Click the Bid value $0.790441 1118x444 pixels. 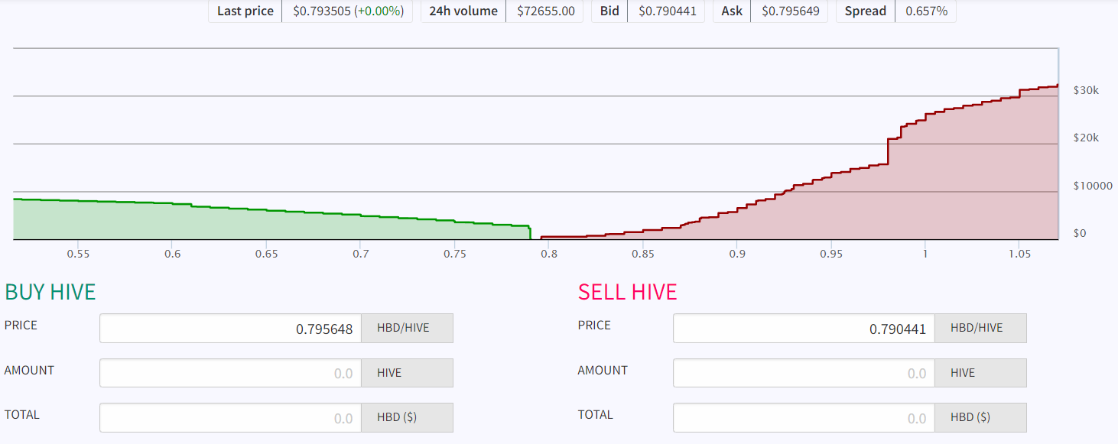(668, 11)
